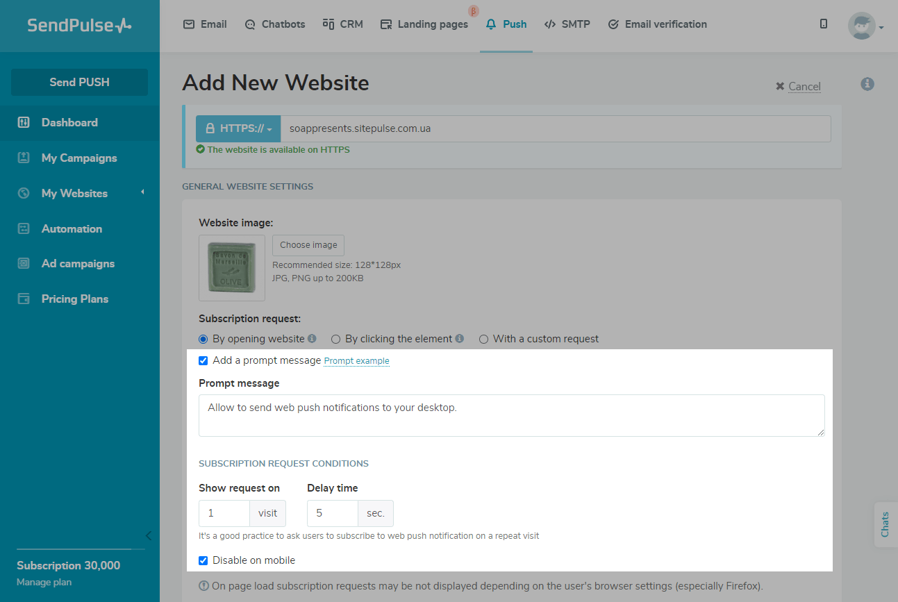Choose With a custom request radio button
The width and height of the screenshot is (898, 602).
[x=484, y=340]
